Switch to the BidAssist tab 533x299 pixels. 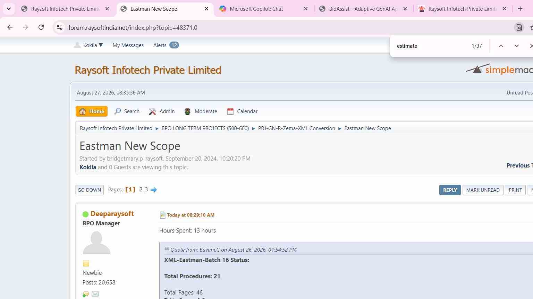(363, 9)
